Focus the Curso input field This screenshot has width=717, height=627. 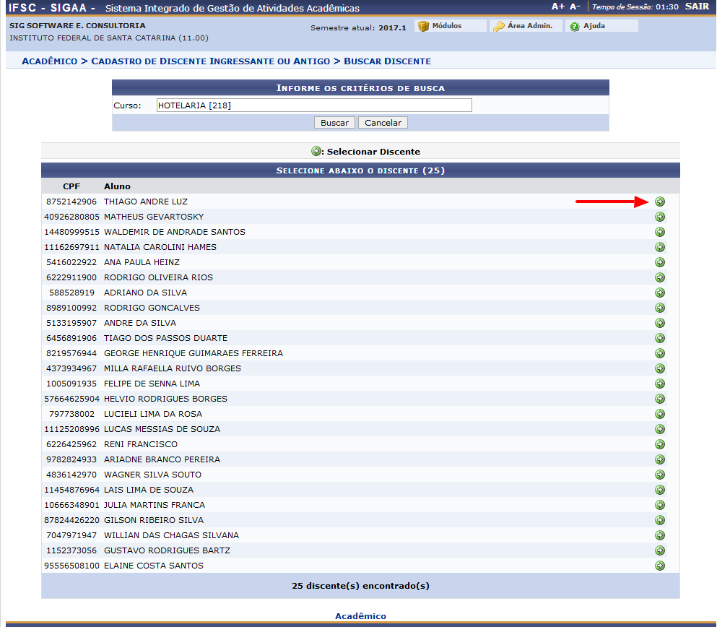click(x=313, y=105)
